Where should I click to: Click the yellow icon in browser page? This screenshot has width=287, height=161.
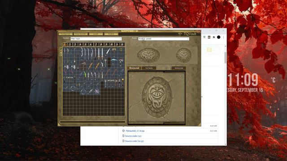pyautogui.click(x=209, y=50)
